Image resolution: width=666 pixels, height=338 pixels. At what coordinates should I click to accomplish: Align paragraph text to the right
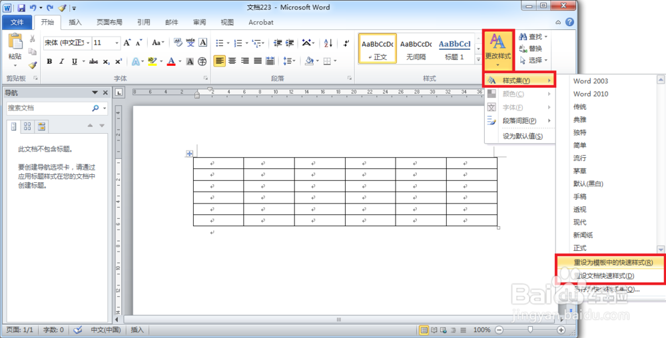tap(244, 61)
